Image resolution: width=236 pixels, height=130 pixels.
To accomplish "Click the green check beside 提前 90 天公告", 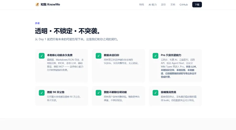I will pos(42,93).
